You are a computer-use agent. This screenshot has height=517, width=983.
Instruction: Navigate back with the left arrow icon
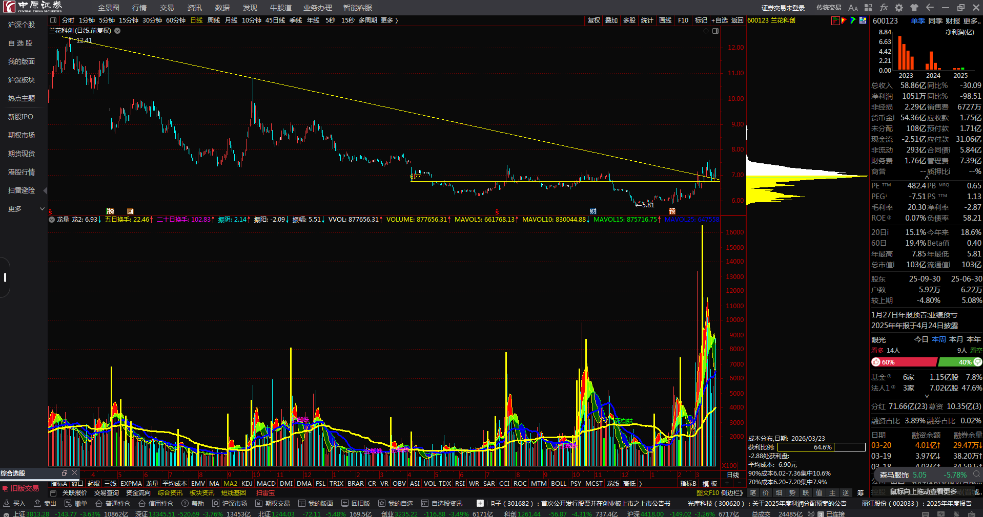pyautogui.click(x=930, y=8)
